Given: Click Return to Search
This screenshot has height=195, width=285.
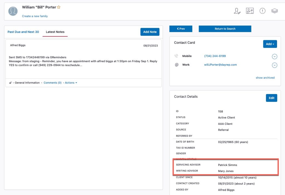Looking at the screenshot, I should 225,29.
